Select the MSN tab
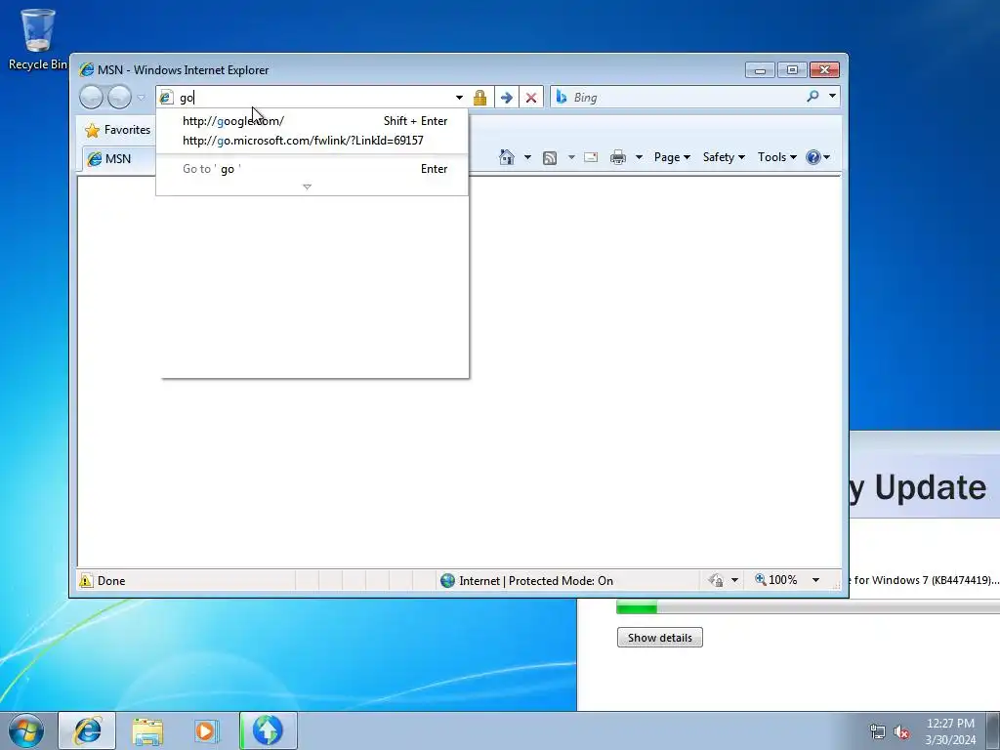Viewport: 1000px width, 750px height. tap(119, 159)
